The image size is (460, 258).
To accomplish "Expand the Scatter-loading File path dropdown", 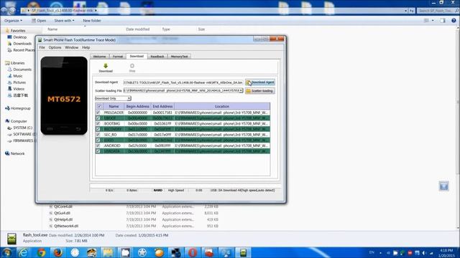I will coord(241,91).
